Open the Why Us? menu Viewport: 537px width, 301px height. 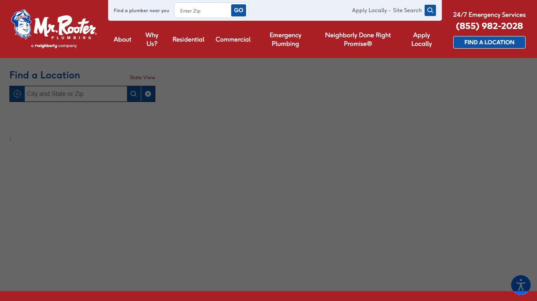coord(152,40)
